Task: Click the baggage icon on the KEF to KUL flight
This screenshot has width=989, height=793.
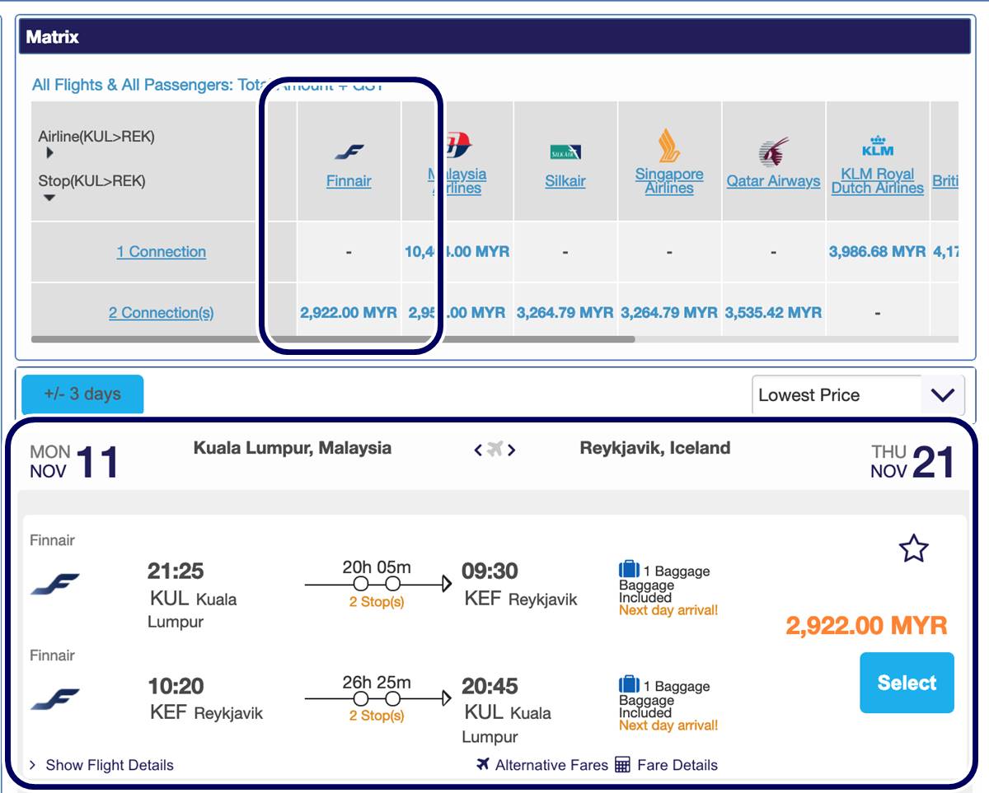Action: [629, 684]
